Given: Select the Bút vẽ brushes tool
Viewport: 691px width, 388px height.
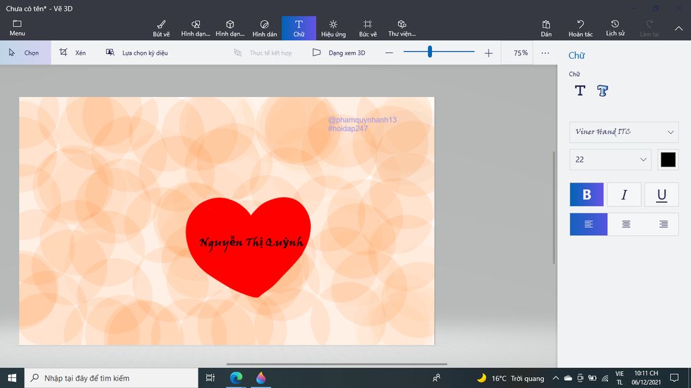Looking at the screenshot, I should [x=161, y=28].
